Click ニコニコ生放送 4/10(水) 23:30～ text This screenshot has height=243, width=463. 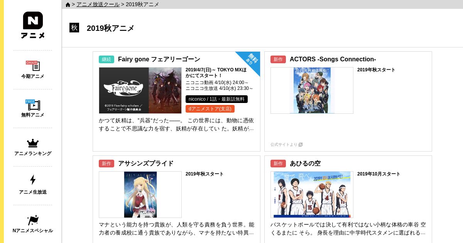(x=219, y=88)
